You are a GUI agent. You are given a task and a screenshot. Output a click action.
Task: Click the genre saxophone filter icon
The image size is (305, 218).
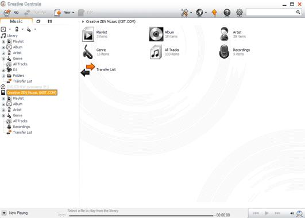click(29, 29)
